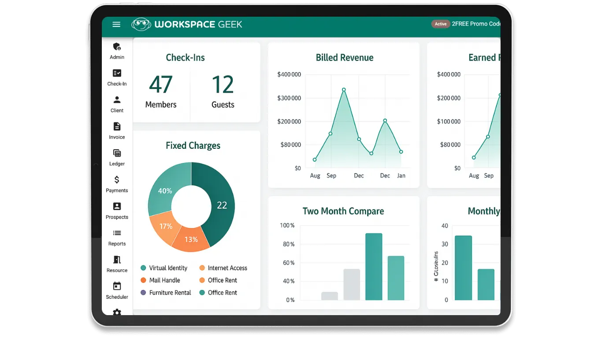Image resolution: width=602 pixels, height=338 pixels.
Task: Open the Invoice document icon
Action: (x=117, y=127)
